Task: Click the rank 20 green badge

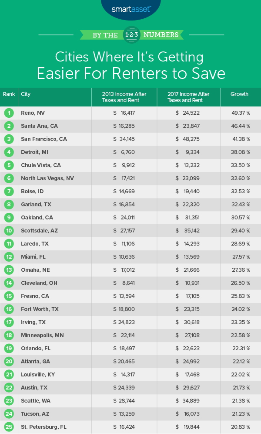Action: 9,362
